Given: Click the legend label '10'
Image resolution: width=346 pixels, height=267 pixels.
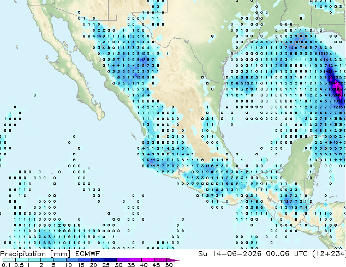Looking at the screenshot, I should [x=68, y=265].
